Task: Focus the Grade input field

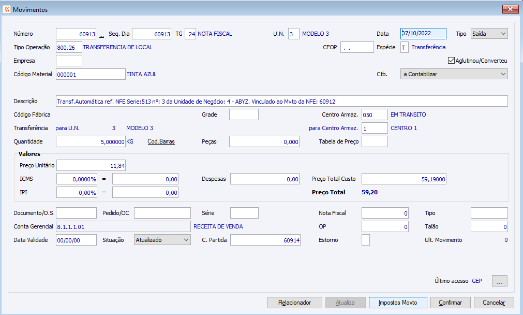Action: point(244,114)
